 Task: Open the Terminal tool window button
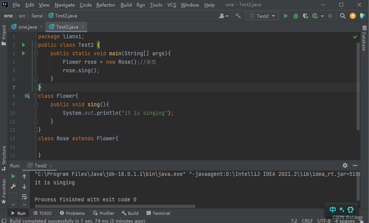pos(158,213)
